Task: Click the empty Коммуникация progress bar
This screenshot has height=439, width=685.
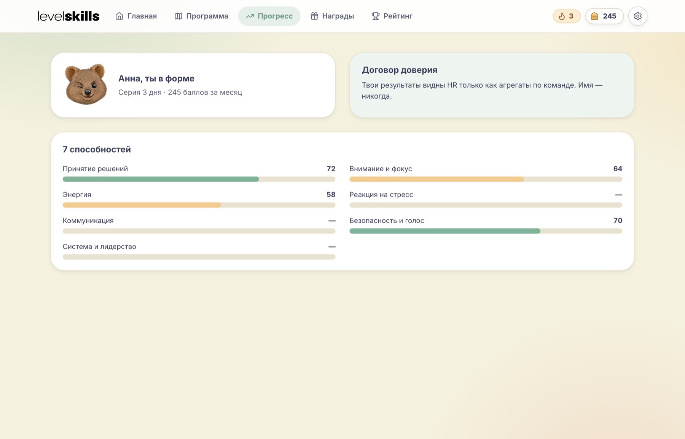Action: [199, 231]
